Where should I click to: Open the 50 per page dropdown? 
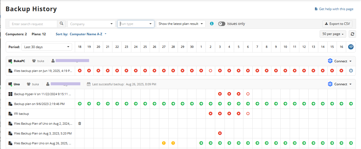[x=333, y=34]
